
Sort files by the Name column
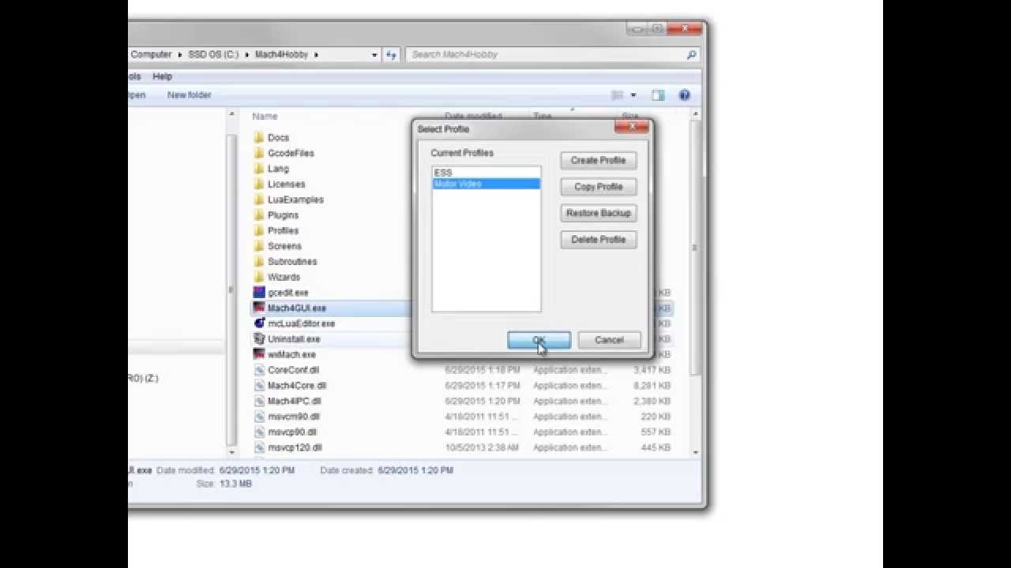(265, 116)
